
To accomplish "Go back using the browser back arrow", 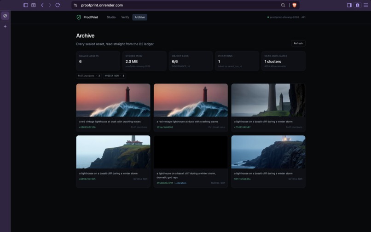I will coord(42,5).
